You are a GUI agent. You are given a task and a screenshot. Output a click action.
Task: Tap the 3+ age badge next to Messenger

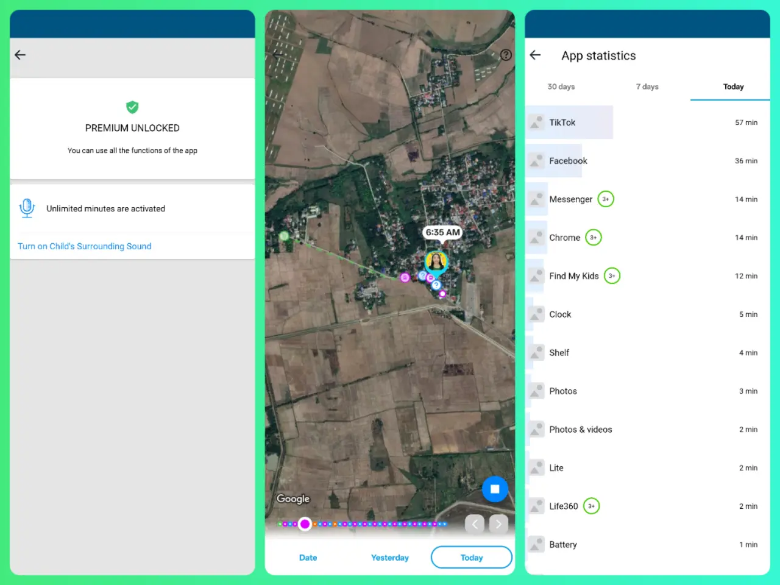606,199
